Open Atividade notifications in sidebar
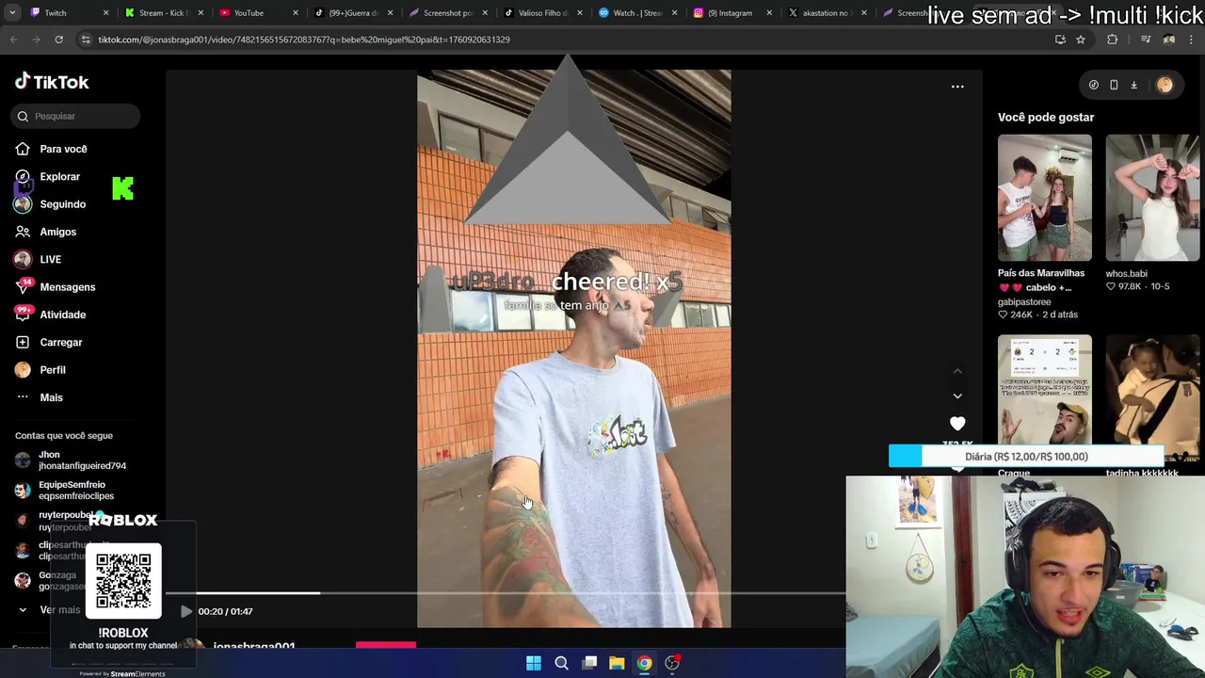Image resolution: width=1205 pixels, height=678 pixels. tap(51, 315)
